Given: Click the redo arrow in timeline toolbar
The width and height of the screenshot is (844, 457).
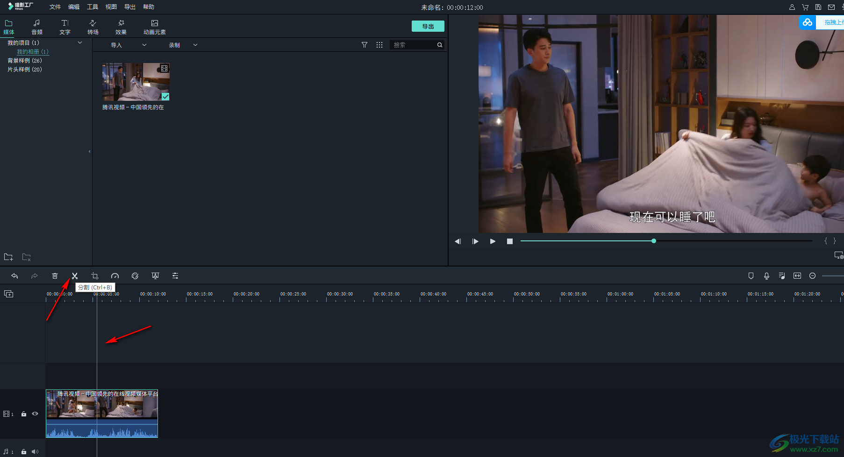Looking at the screenshot, I should click(x=34, y=276).
